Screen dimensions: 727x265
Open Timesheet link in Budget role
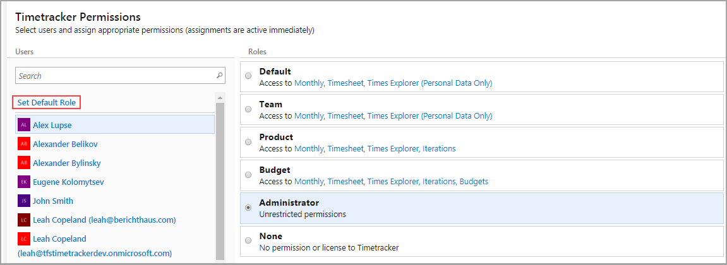pyautogui.click(x=345, y=182)
